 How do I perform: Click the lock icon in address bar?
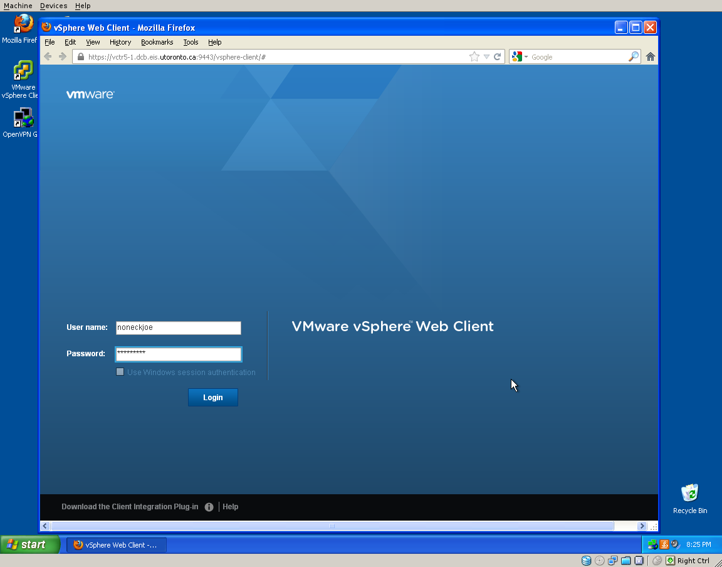click(x=81, y=56)
